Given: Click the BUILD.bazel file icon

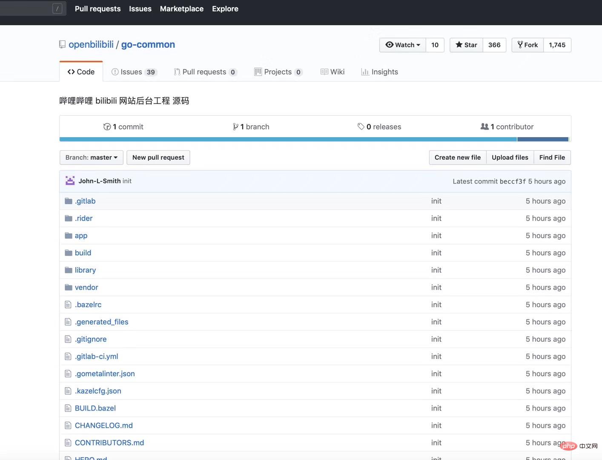Looking at the screenshot, I should point(68,408).
